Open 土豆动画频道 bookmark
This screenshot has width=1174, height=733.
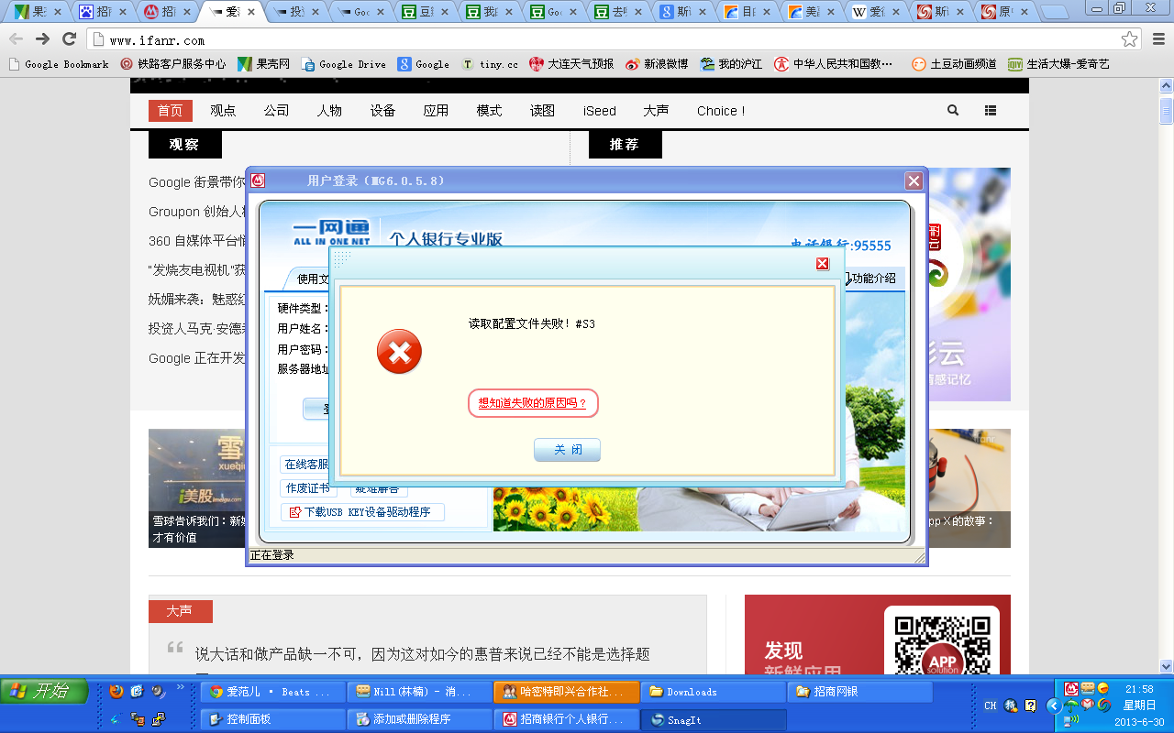[x=954, y=64]
